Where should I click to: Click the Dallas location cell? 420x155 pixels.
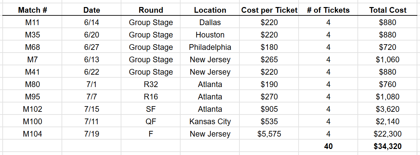pos(210,22)
